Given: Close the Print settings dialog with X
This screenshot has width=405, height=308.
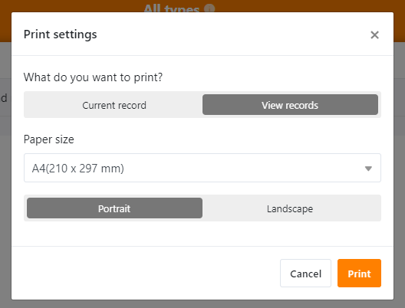Looking at the screenshot, I should [374, 34].
